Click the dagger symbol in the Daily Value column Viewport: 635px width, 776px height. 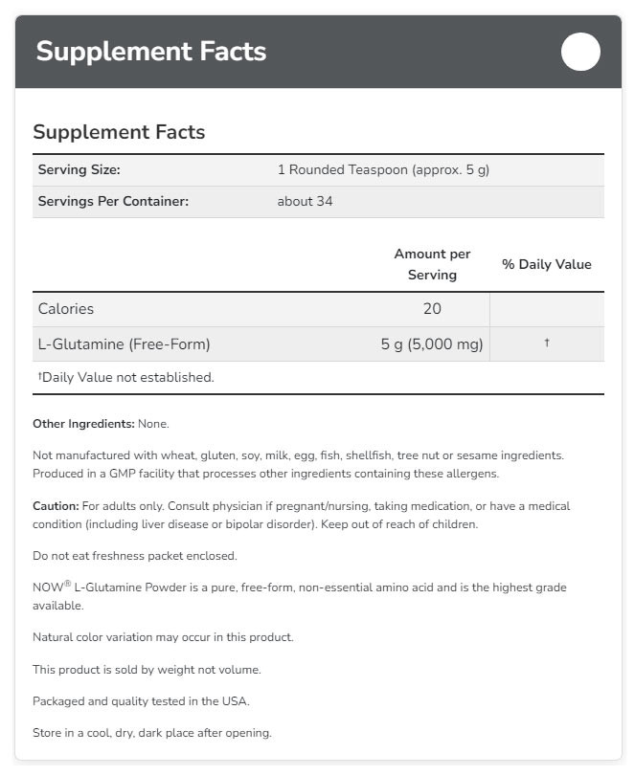(x=547, y=344)
